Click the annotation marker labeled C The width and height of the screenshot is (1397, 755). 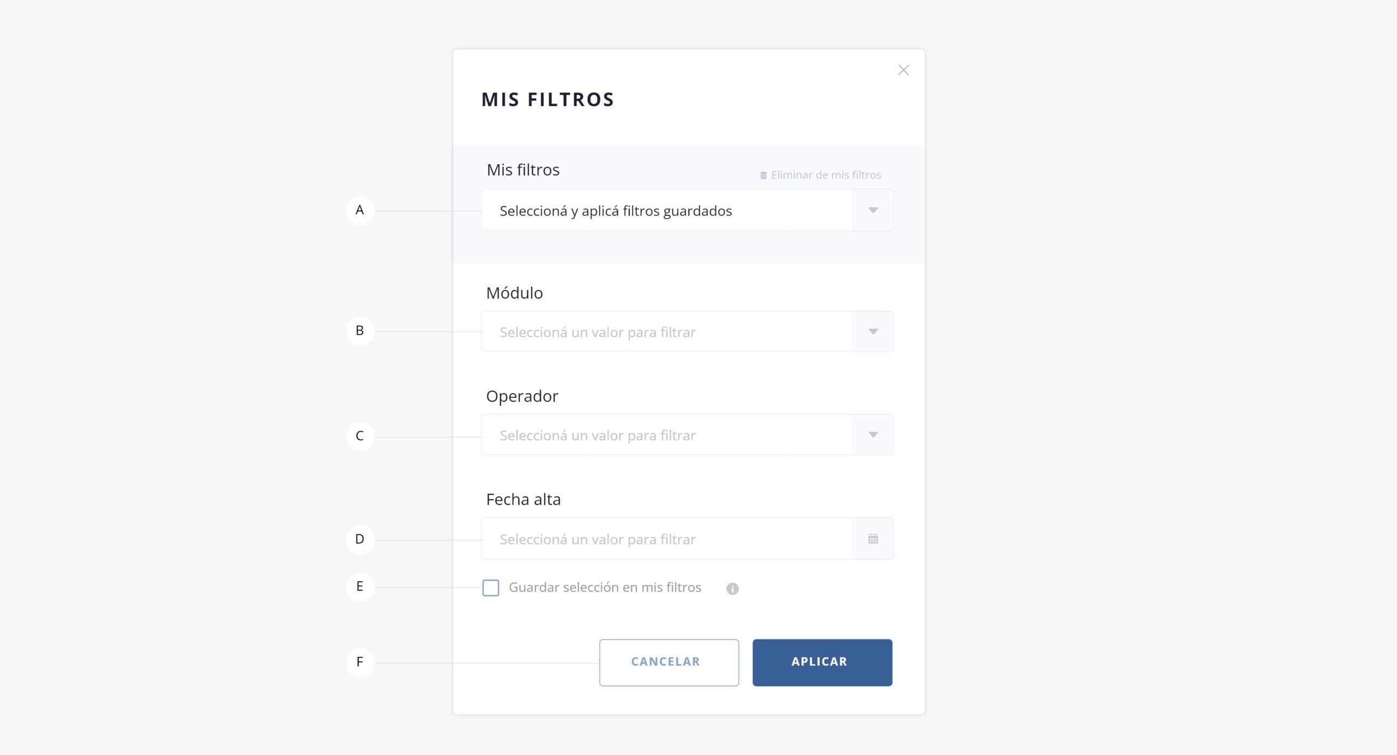click(360, 436)
